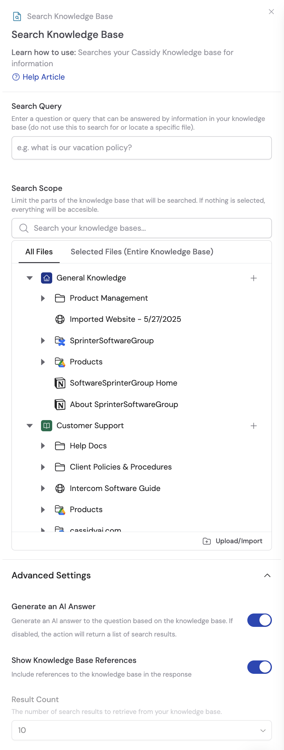Click the Imported Website globe icon
Image resolution: width=284 pixels, height=750 pixels.
click(x=60, y=319)
